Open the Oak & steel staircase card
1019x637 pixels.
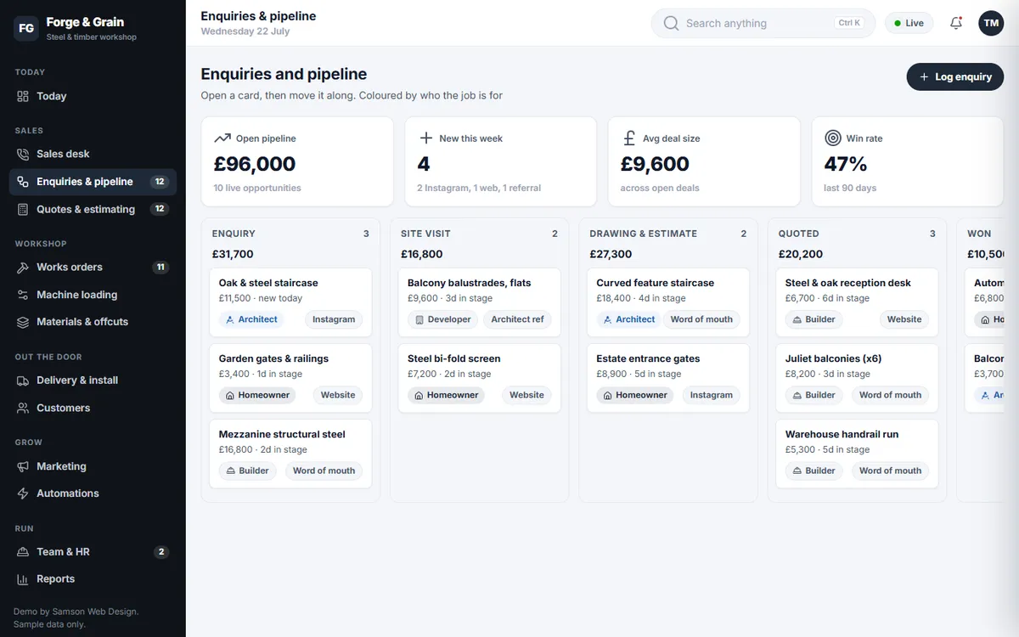pos(290,302)
